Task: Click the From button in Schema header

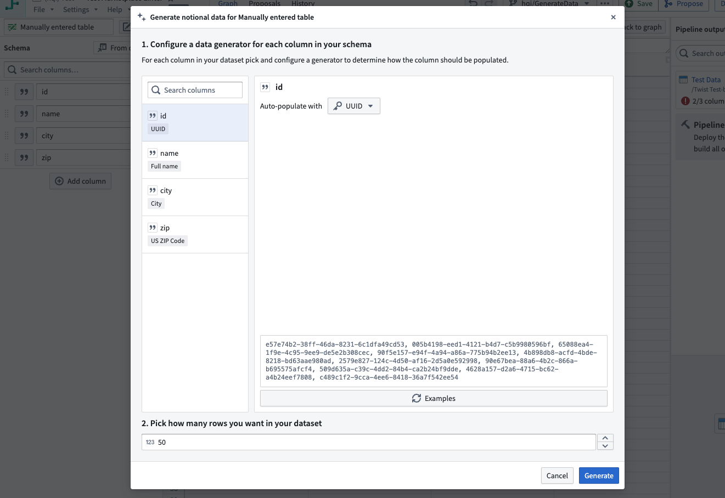Action: [x=113, y=48]
